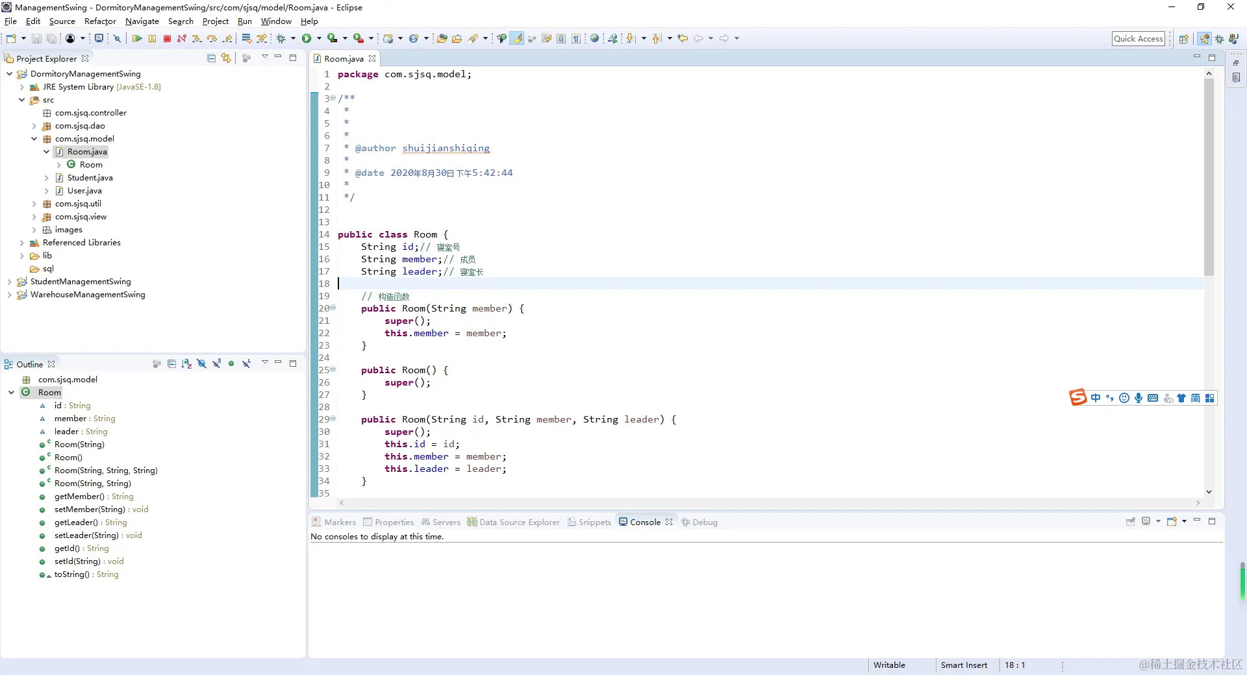Collapse the DormitoryManagementSwing project node

[x=9, y=74]
